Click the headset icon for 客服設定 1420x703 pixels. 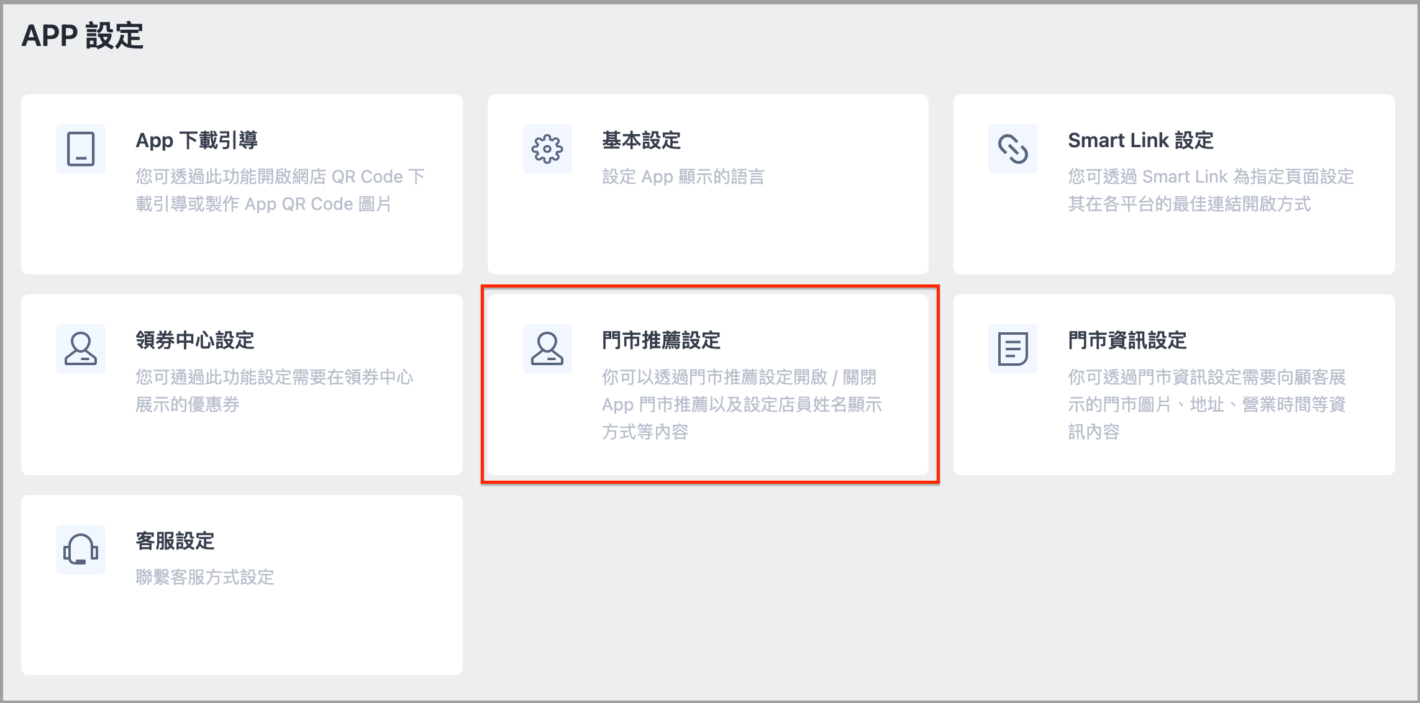tap(81, 550)
